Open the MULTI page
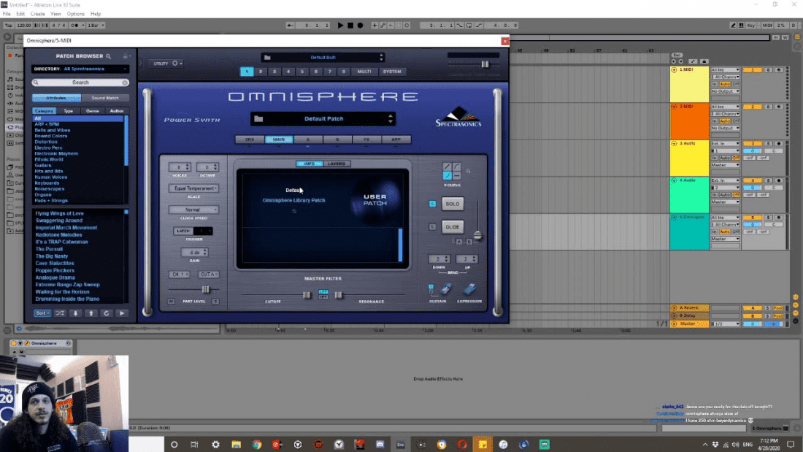The image size is (803, 452). [364, 72]
